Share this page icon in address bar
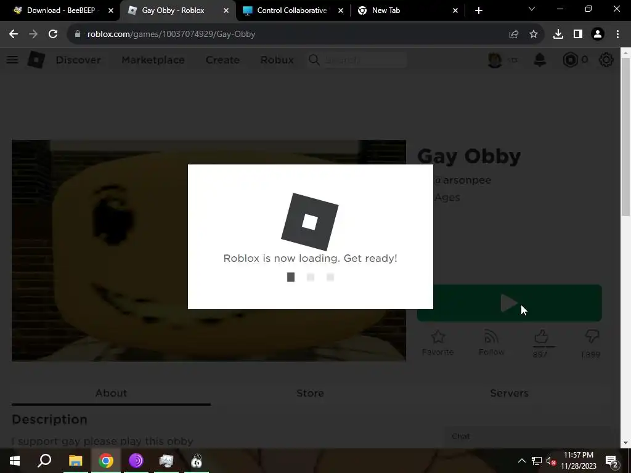 point(513,34)
